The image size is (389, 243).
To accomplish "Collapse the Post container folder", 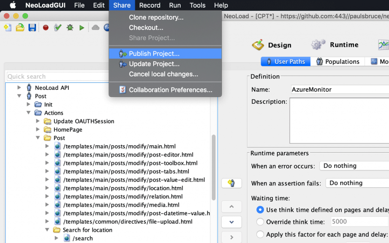I will pos(38,138).
